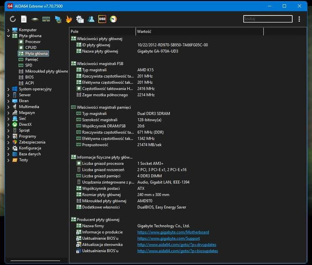Click the Magazyn storage icon
This screenshot has width=312, height=265.
pyautogui.click(x=15, y=113)
